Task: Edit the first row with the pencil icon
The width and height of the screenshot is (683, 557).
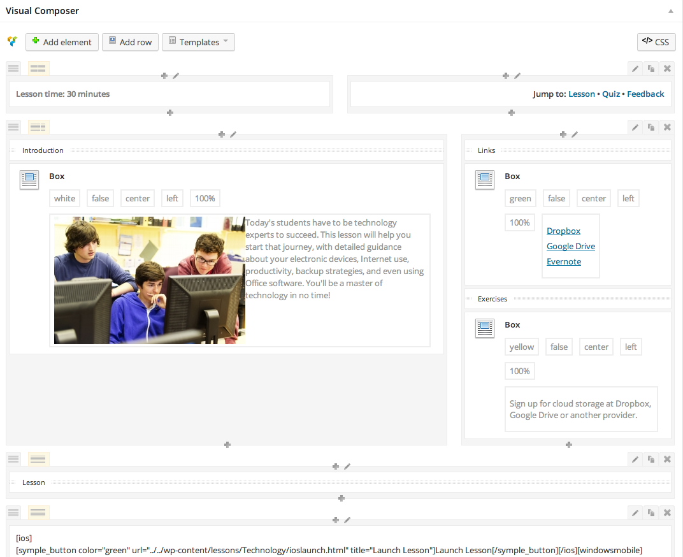Action: 635,69
